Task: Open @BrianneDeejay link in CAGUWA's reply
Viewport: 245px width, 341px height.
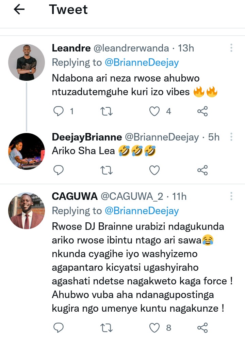Action: point(142,211)
